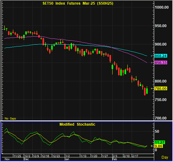Click the 12/9 date on the time axis
Screen dimensions: 173x162
pyautogui.click(x=36, y=156)
